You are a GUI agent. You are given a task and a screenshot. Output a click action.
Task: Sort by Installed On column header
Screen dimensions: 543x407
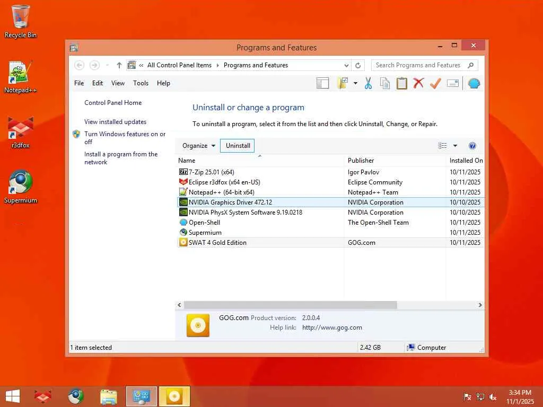point(466,161)
